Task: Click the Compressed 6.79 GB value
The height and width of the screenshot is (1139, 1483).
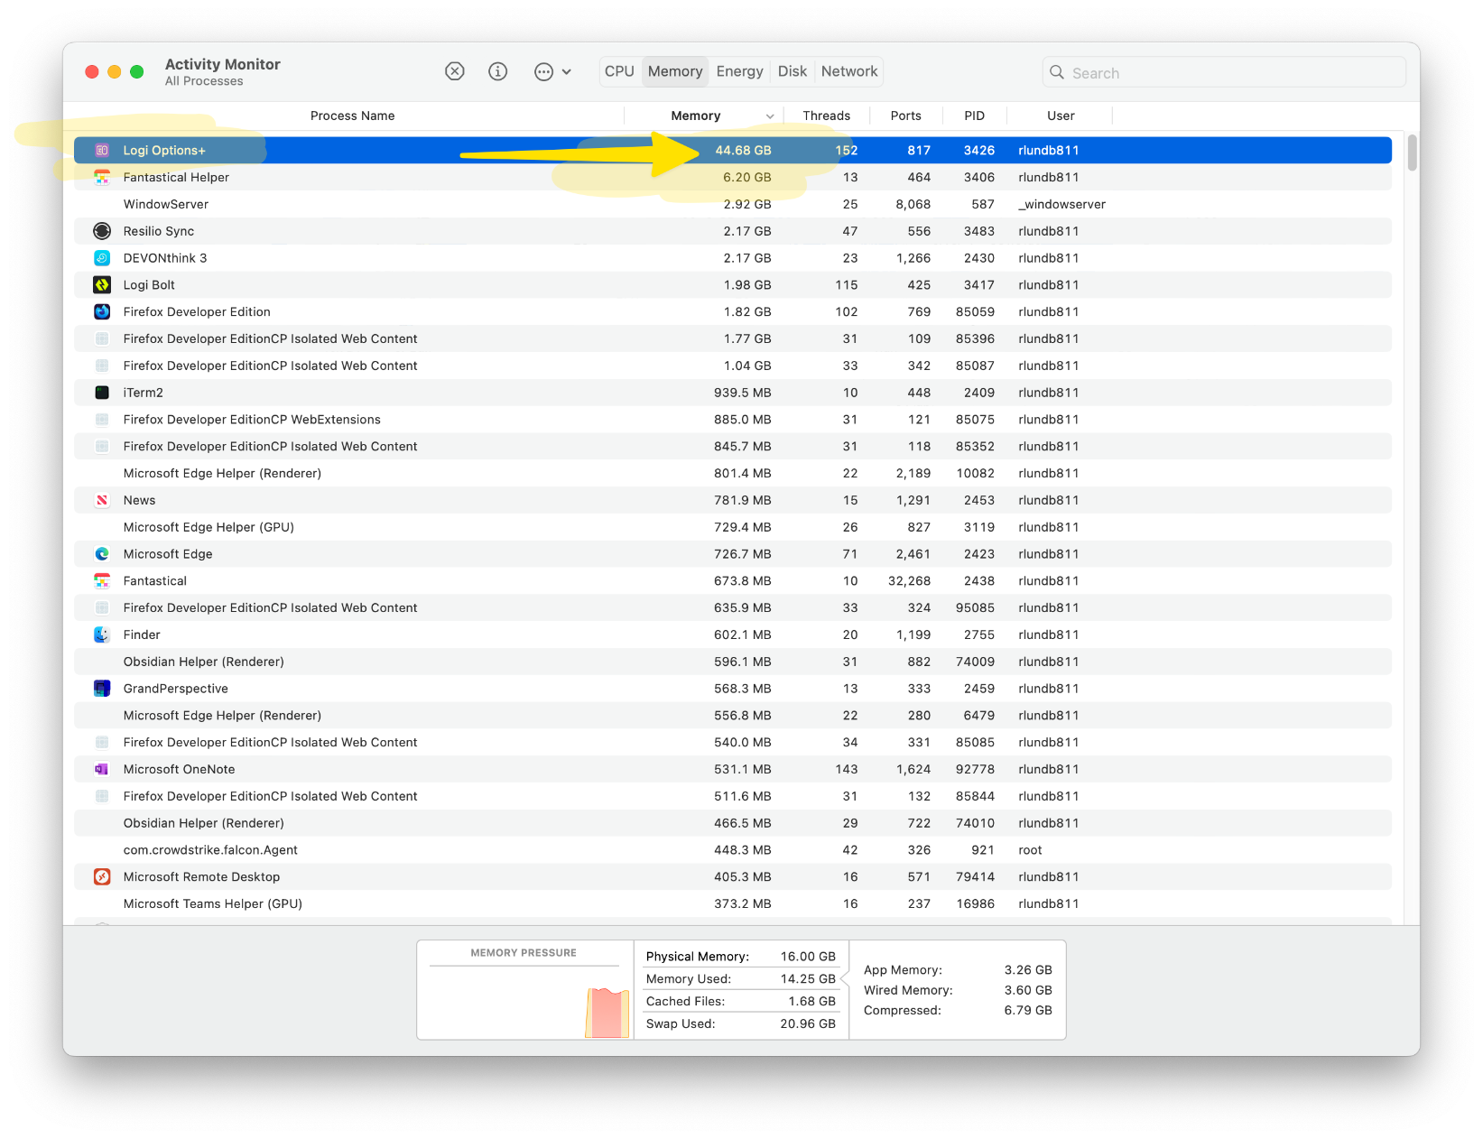Action: (1028, 1011)
